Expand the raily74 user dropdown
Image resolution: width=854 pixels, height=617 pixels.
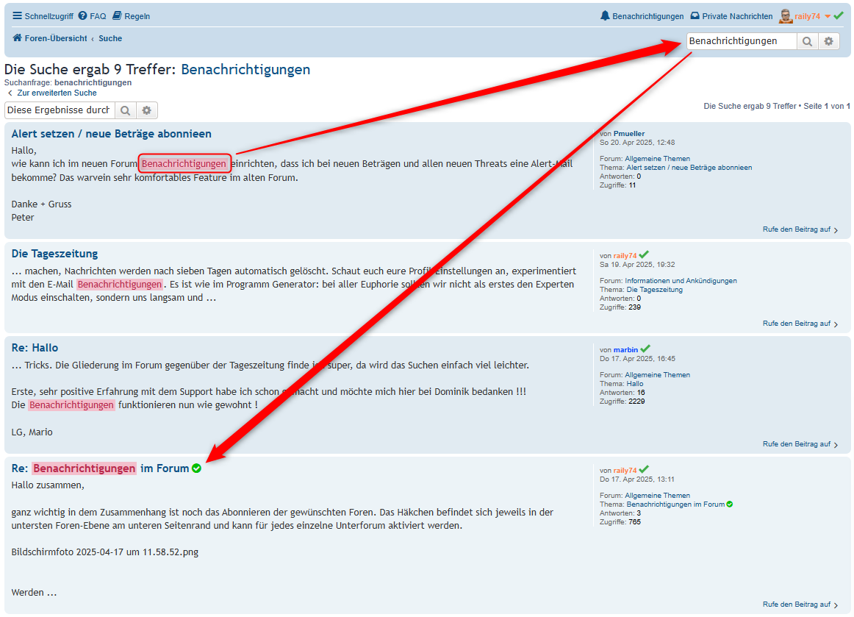point(828,16)
